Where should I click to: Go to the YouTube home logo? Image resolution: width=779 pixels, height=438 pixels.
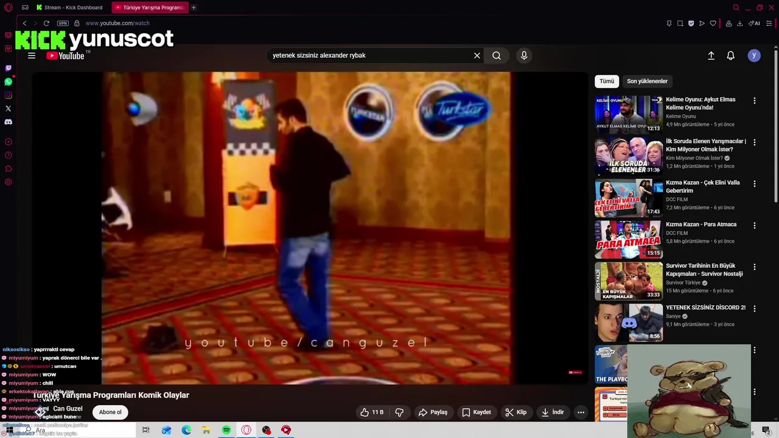(65, 55)
